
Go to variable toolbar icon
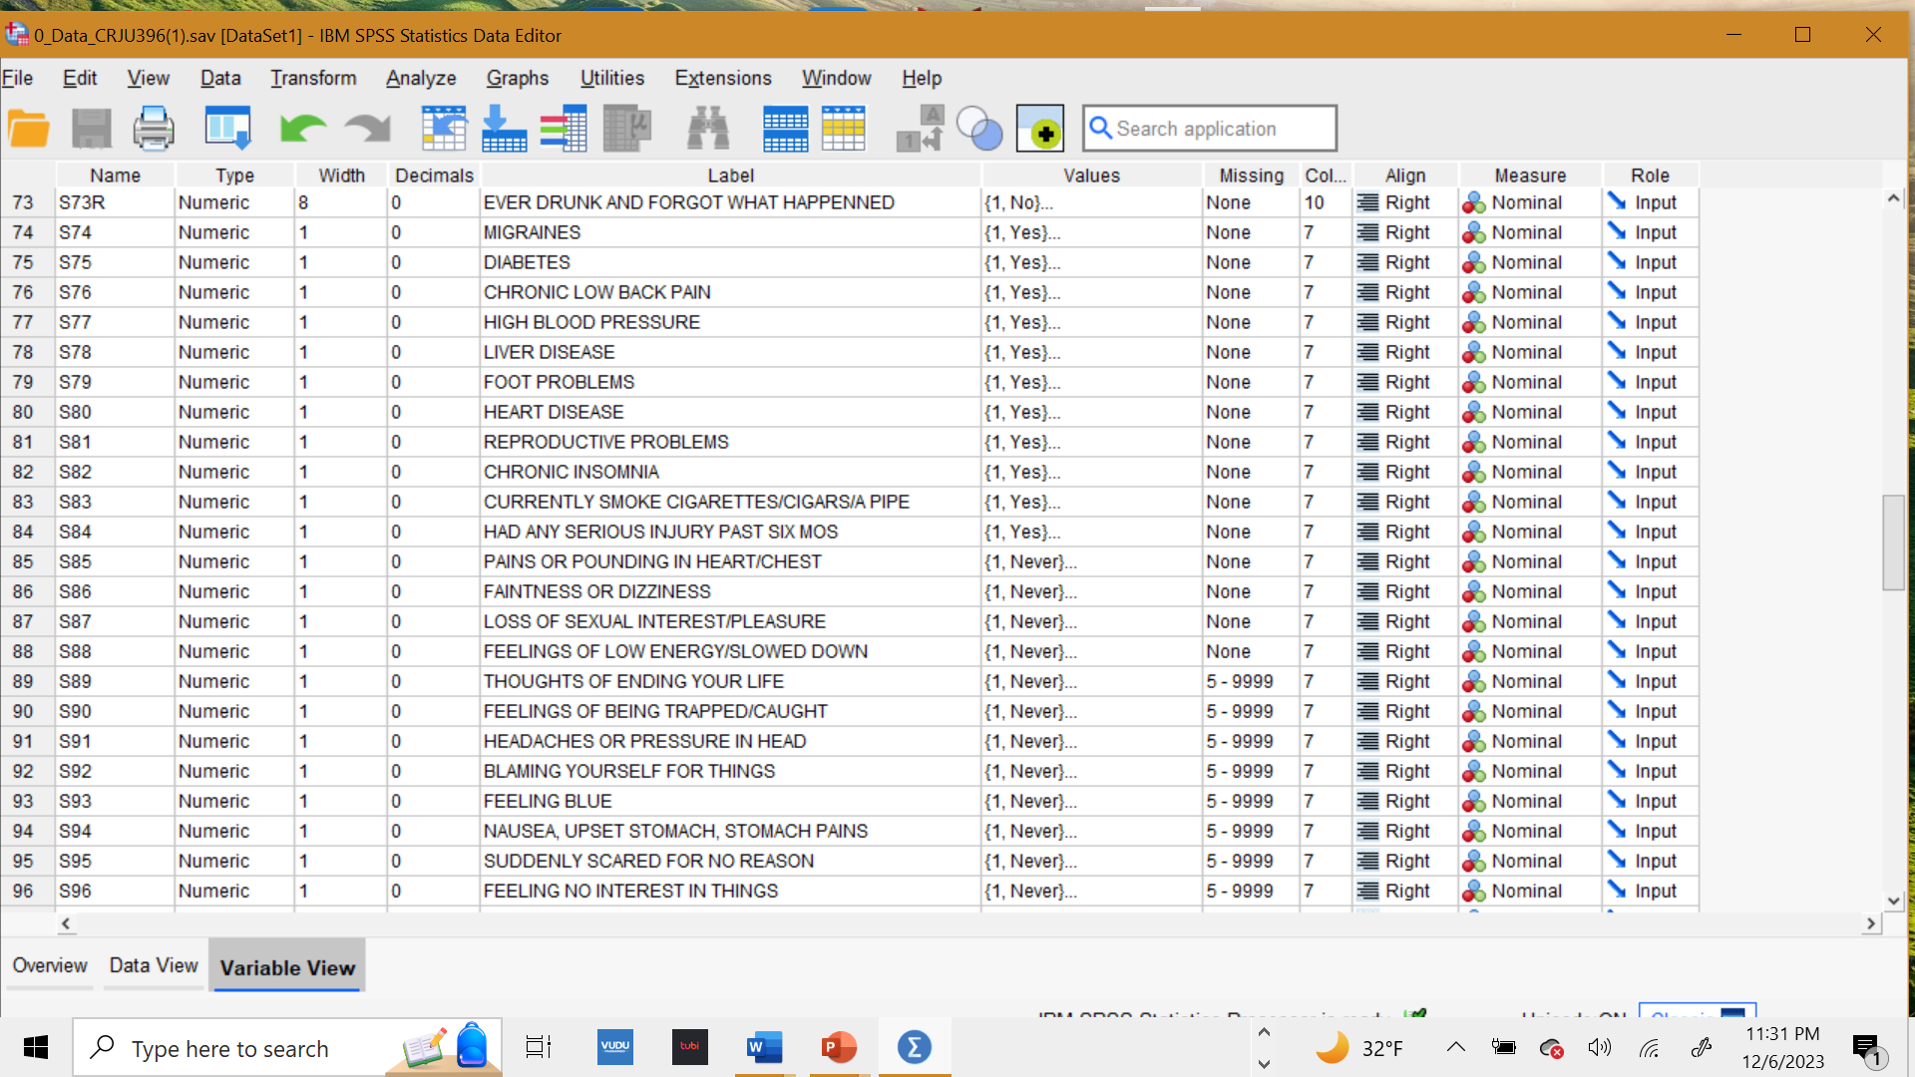[504, 129]
